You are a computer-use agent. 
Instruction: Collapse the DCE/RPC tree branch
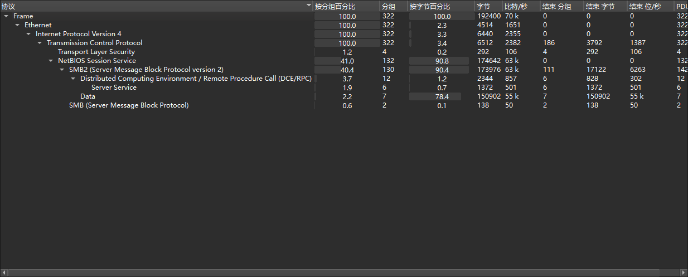click(x=73, y=79)
